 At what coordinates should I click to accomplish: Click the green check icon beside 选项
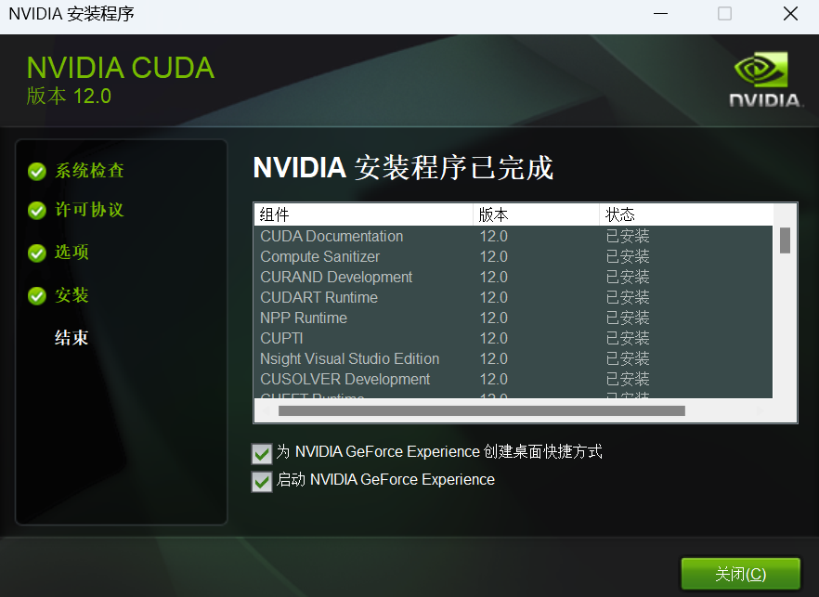click(x=37, y=253)
